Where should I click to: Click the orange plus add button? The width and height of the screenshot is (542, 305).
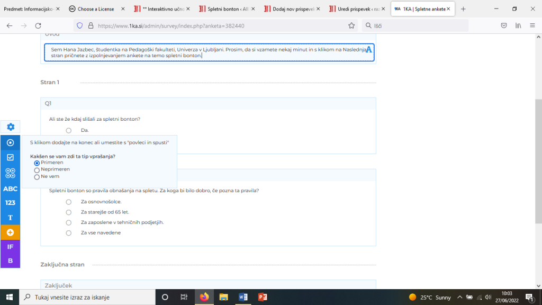point(11,232)
